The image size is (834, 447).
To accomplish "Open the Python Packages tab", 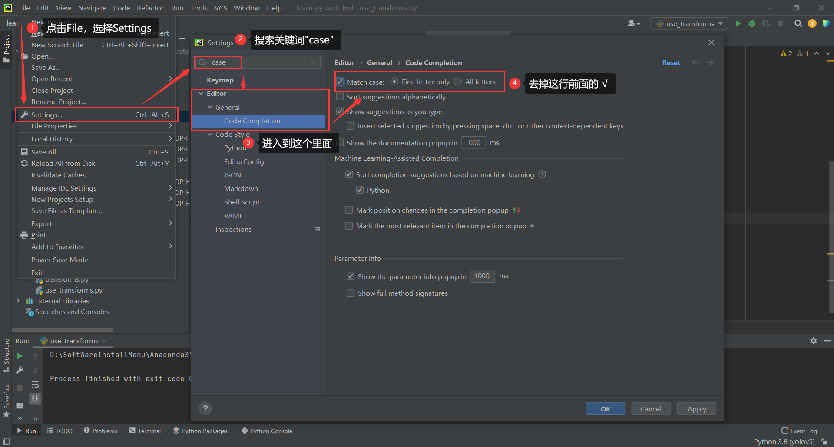I will pyautogui.click(x=200, y=431).
